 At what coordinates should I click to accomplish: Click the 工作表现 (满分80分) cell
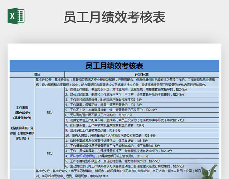(x=22, y=123)
